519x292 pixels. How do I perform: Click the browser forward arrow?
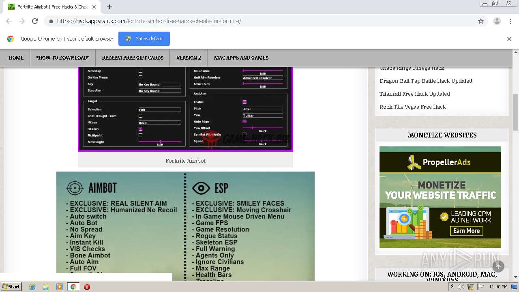click(22, 21)
